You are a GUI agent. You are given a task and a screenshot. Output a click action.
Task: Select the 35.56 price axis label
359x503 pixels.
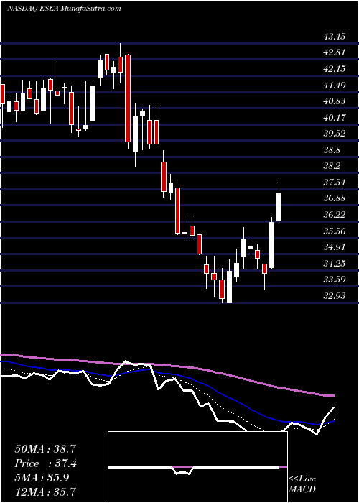click(335, 231)
